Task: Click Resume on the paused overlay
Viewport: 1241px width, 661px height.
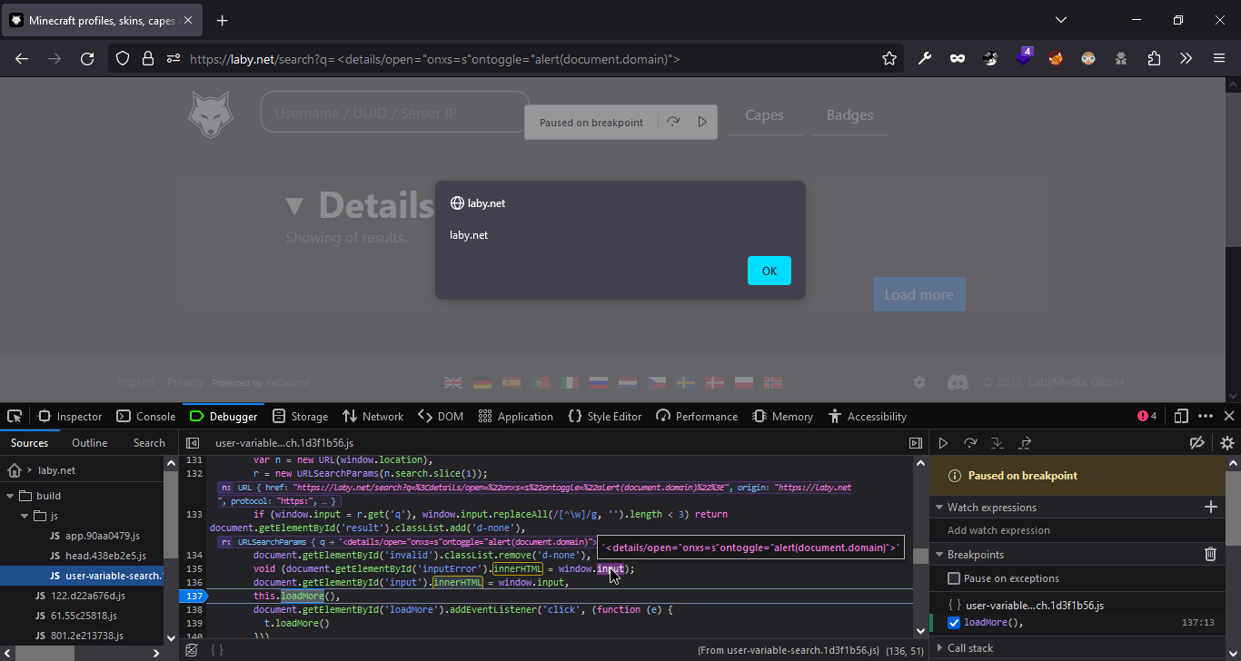Action: coord(702,122)
